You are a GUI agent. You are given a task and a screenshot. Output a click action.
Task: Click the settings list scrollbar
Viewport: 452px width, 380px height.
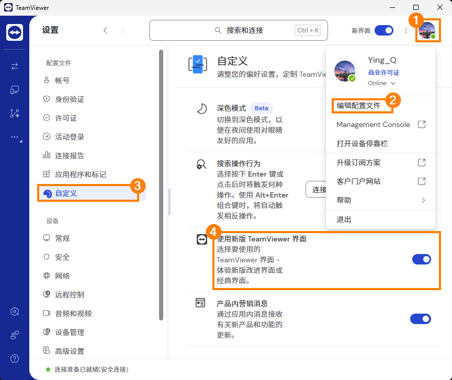[x=161, y=185]
